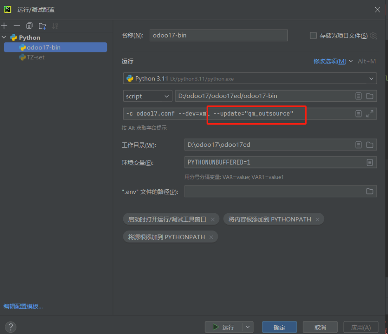Screen dimensions: 388x334
Task: Enable 存储为项目文件 checkbox
Action: point(313,35)
